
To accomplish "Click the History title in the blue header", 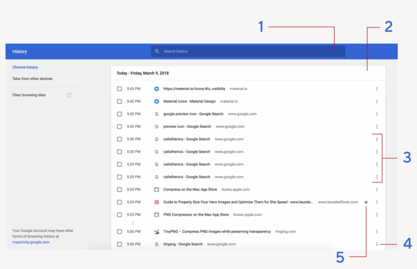I will click(20, 51).
